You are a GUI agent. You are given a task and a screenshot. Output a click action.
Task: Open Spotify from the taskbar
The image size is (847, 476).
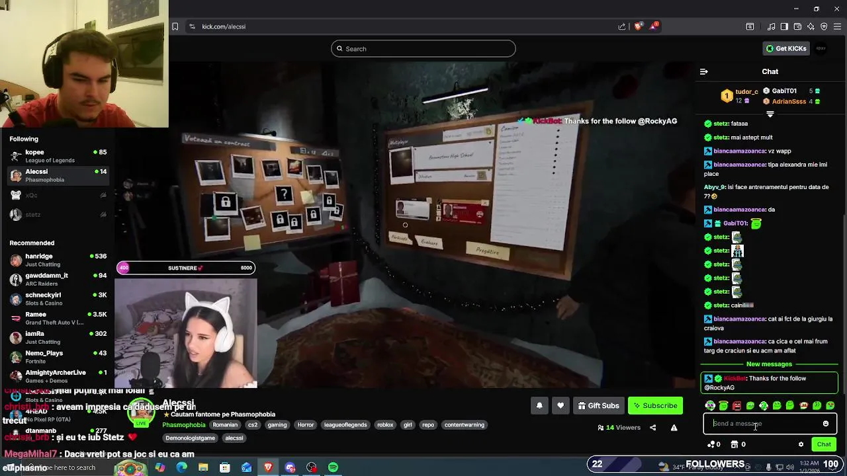click(333, 467)
